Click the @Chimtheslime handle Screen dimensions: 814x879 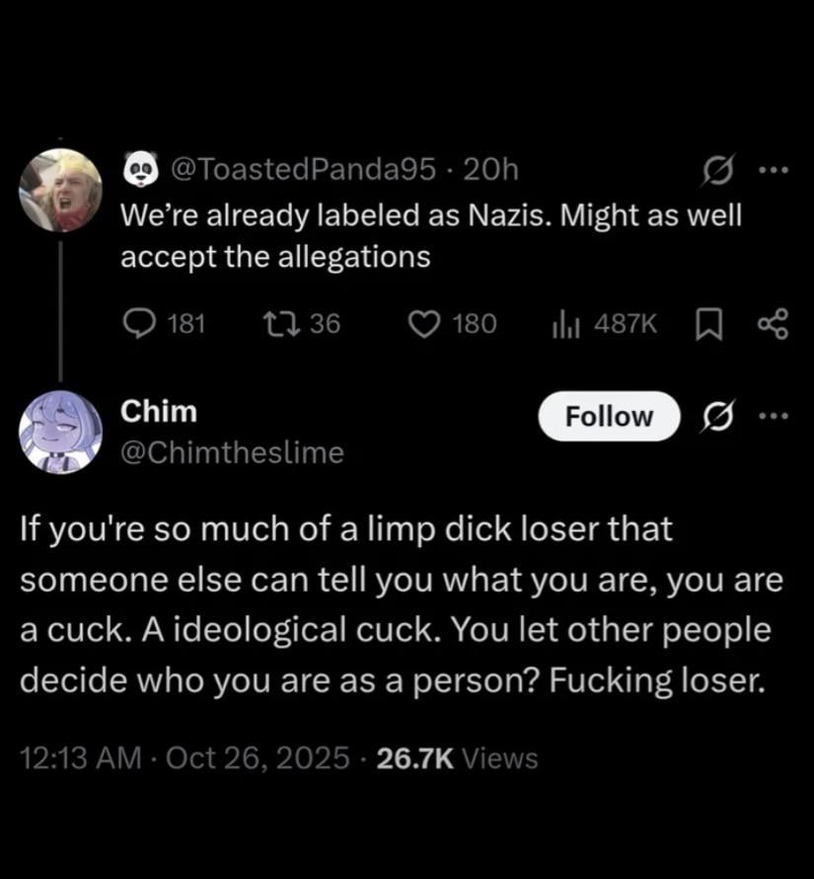click(x=232, y=452)
